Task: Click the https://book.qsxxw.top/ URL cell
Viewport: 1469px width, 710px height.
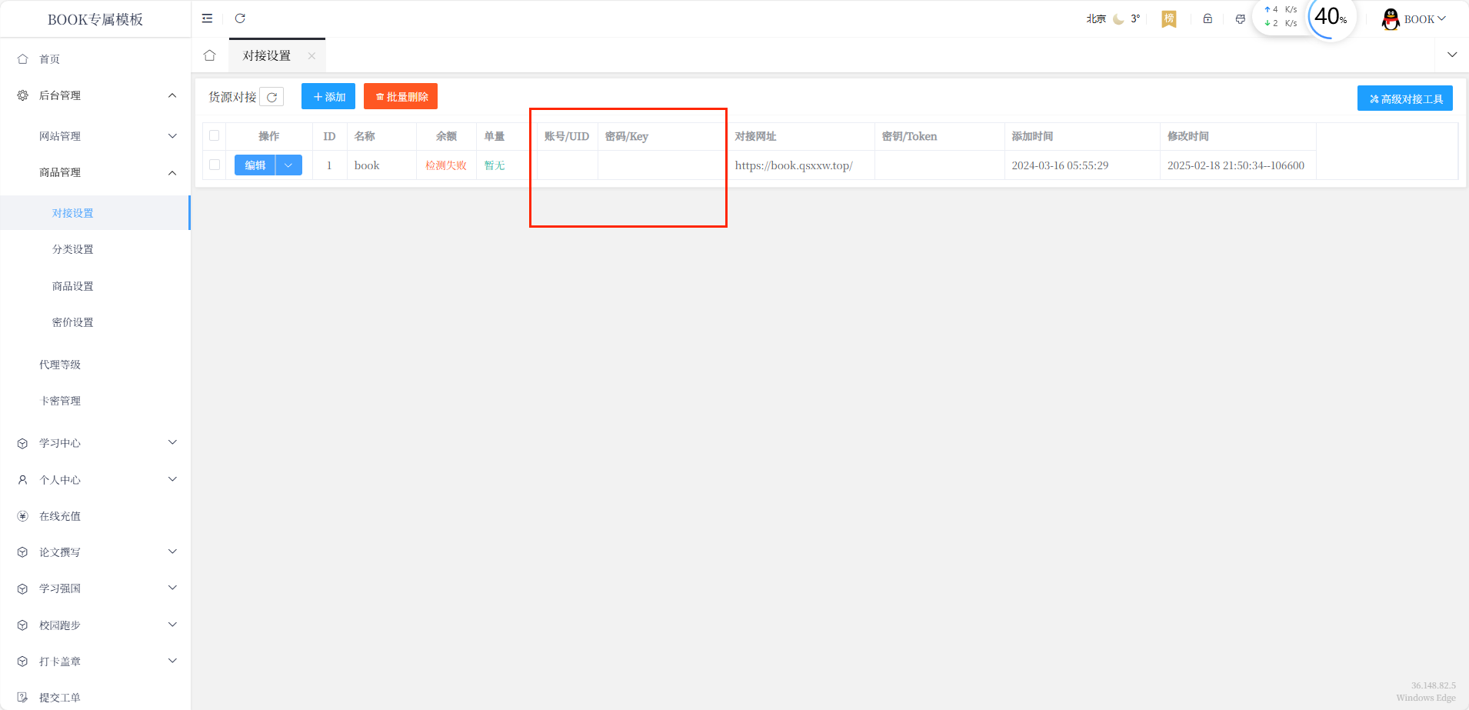Action: click(x=794, y=165)
